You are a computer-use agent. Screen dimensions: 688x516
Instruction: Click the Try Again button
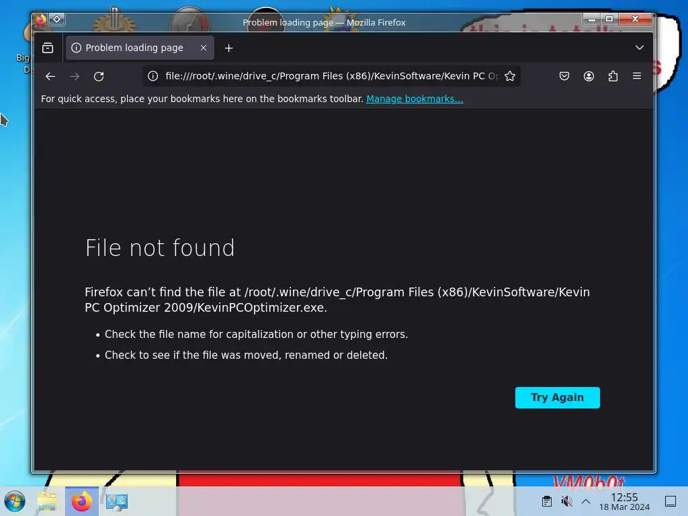tap(557, 398)
